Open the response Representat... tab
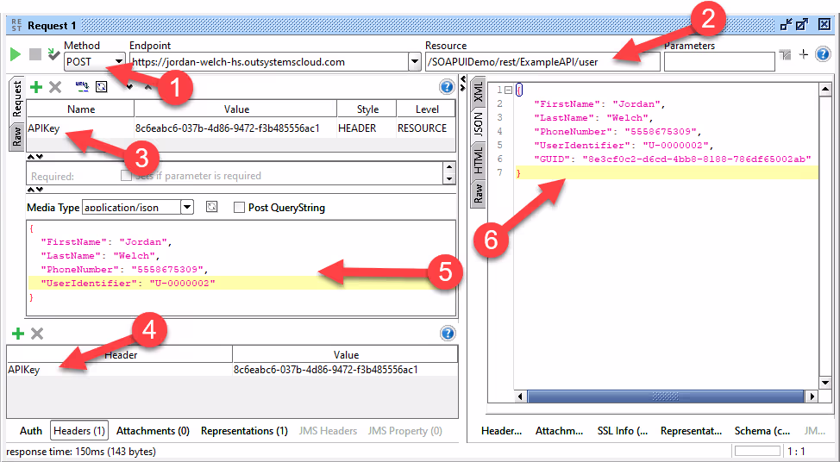Viewport: 840px width, 462px height. 691,430
